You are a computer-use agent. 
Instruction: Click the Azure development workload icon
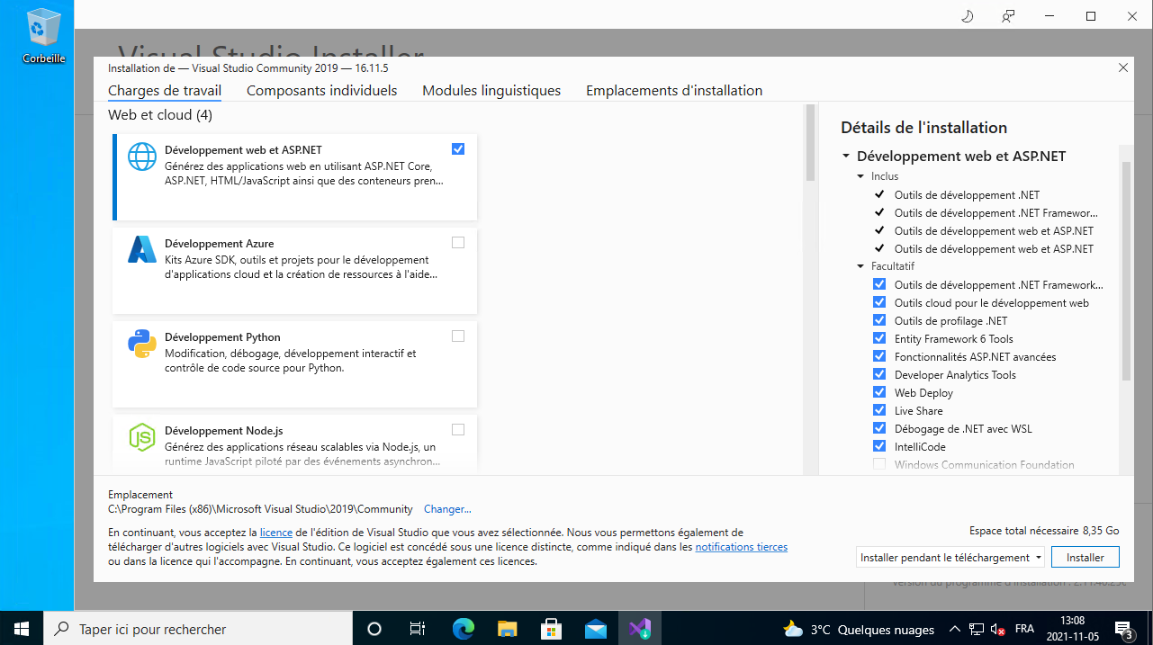coord(142,249)
